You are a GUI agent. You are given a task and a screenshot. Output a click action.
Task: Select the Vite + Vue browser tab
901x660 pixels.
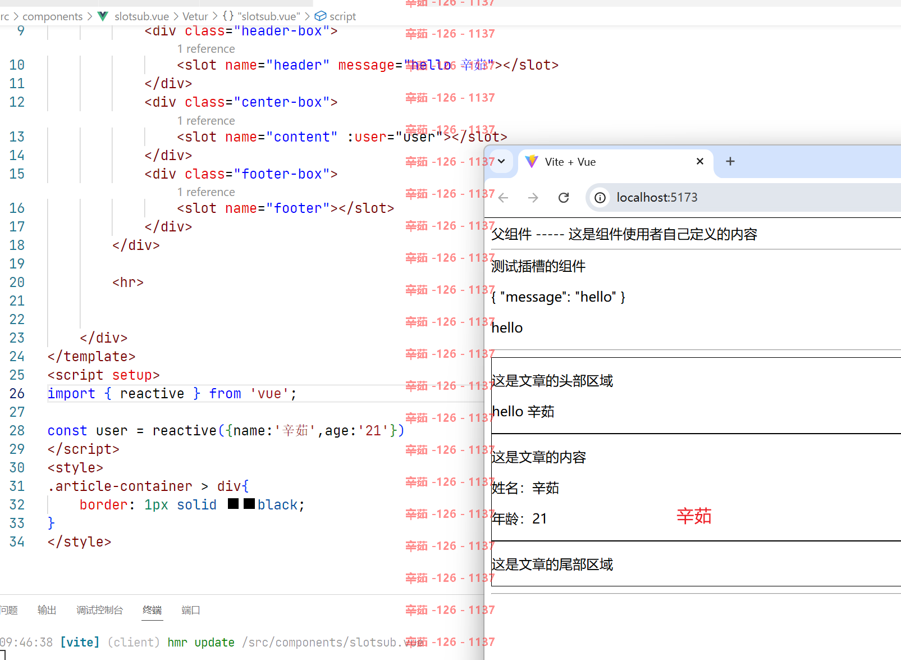point(615,162)
